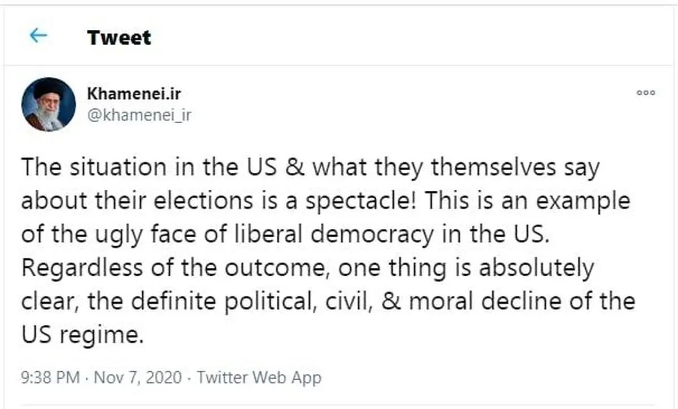Click "US regime." on the last tweet line
The height and width of the screenshot is (409, 678).
point(79,336)
